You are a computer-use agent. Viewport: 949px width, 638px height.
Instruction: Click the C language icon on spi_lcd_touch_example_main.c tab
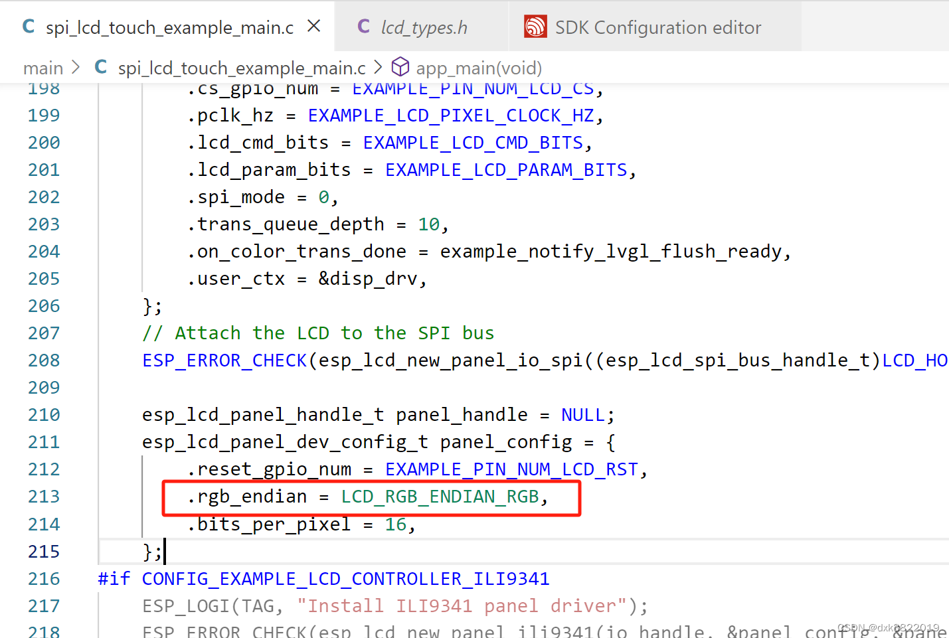point(28,27)
